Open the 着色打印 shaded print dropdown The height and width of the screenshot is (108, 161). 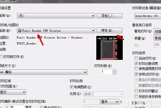tap(158, 31)
